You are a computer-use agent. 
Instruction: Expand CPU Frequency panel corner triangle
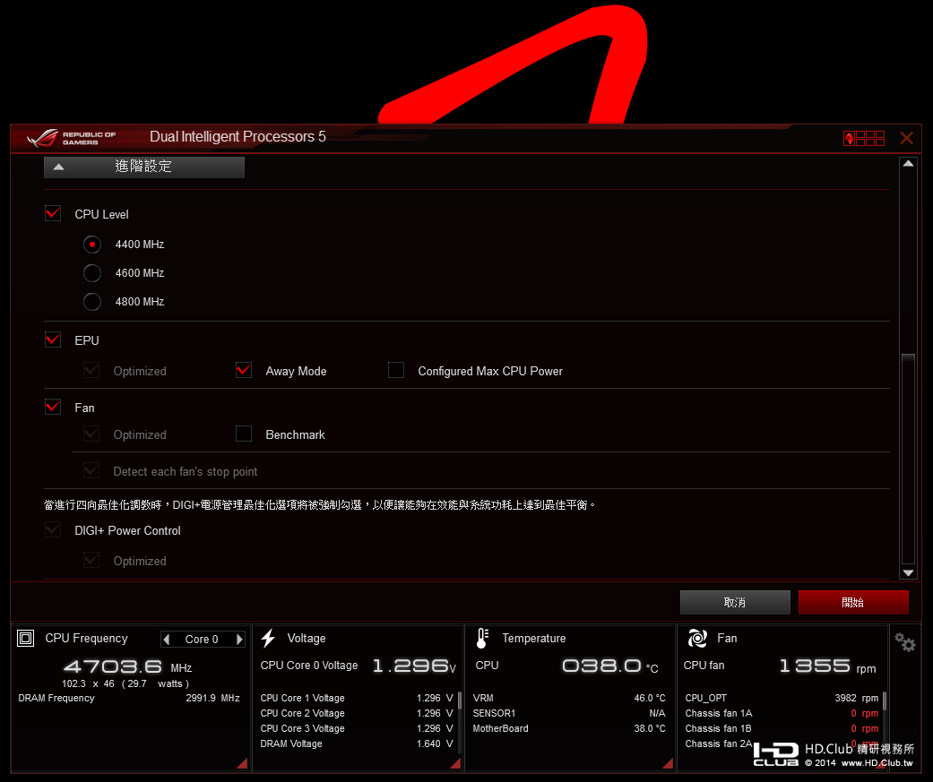point(242,763)
